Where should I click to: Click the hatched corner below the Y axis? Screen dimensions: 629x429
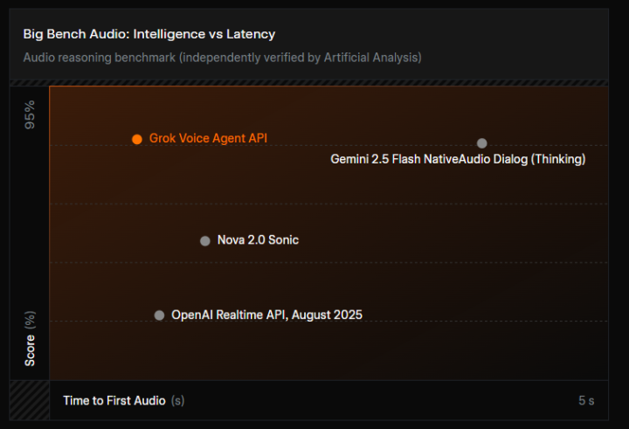29,400
